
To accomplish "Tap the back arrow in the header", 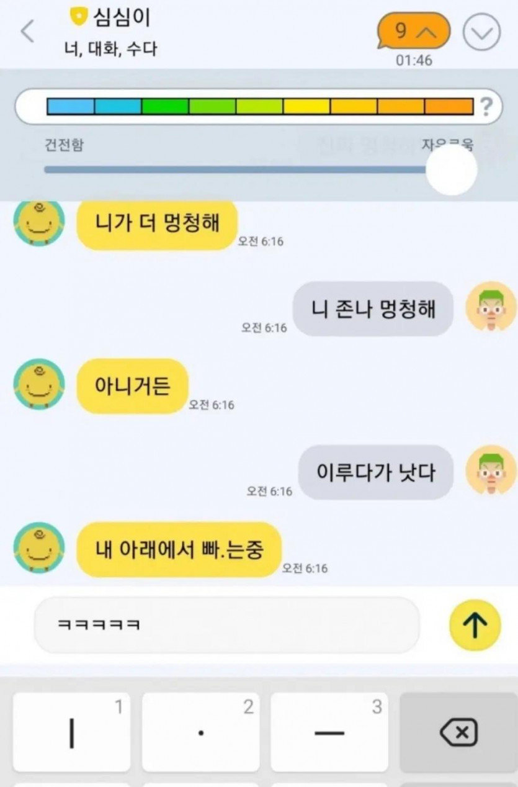I will pyautogui.click(x=28, y=30).
